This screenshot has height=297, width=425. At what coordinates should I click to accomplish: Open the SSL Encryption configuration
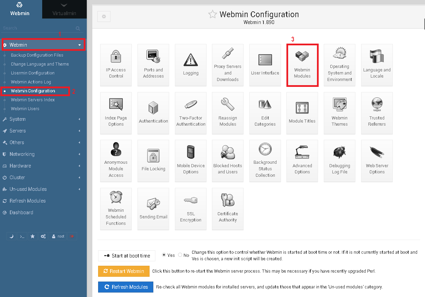coord(190,209)
